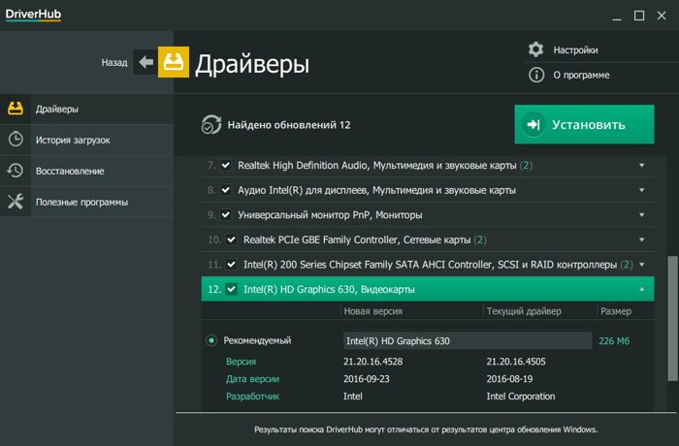Click new version date 2016-09-23
Screen dimensions: 679x446
[x=367, y=379]
